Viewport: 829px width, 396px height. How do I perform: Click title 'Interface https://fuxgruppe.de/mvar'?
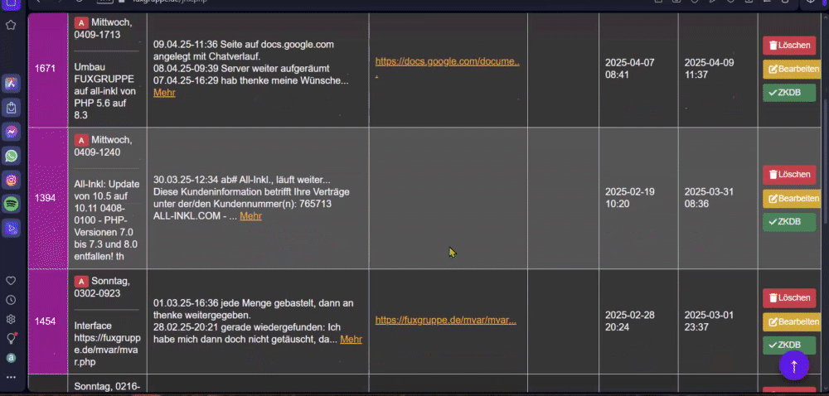(x=107, y=345)
